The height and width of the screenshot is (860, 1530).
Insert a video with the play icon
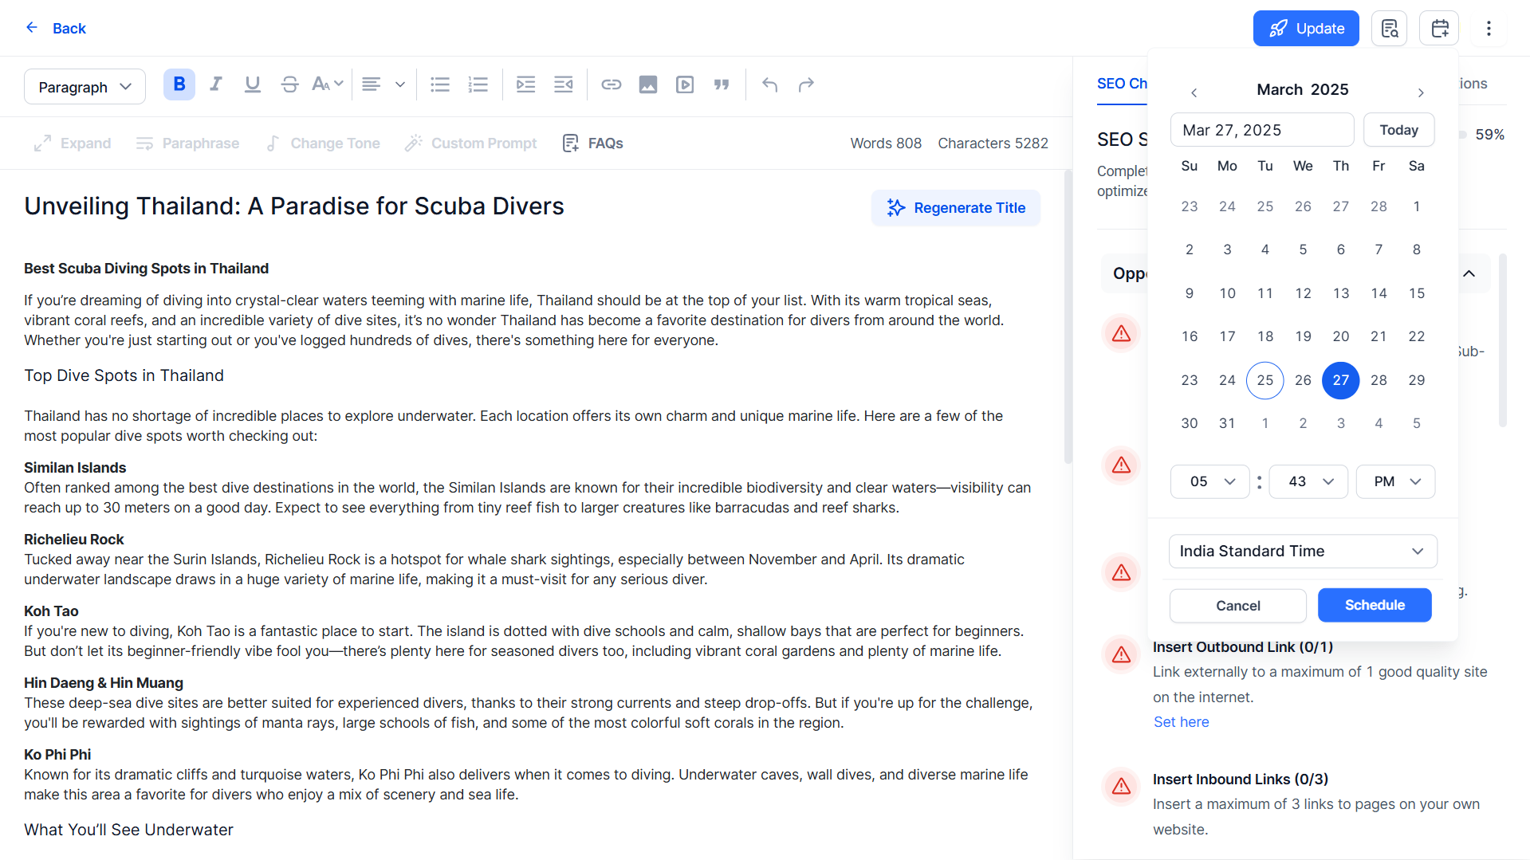pos(685,84)
